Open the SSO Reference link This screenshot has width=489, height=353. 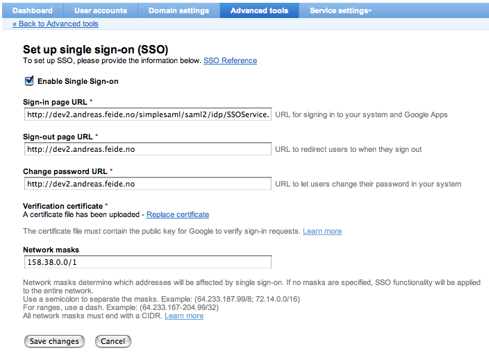[230, 60]
